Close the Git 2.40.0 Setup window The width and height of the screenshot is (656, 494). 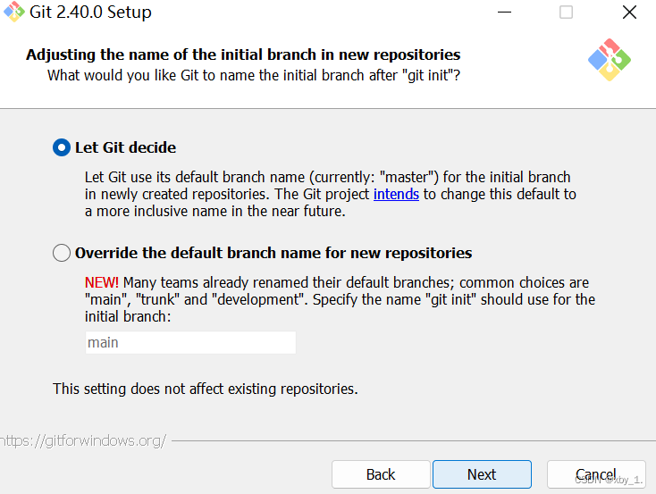(629, 13)
